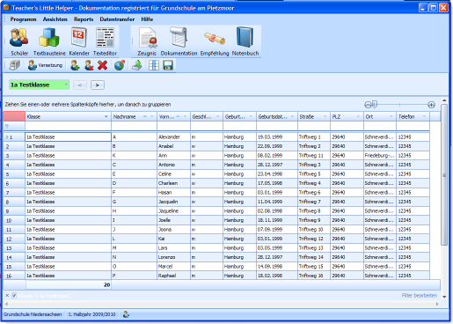Open the Vorname column filter dropdown
This screenshot has width=453, height=324.
pos(185,116)
